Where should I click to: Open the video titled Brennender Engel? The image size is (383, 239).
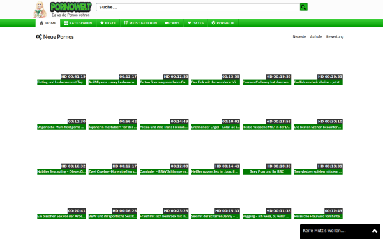tap(215, 127)
